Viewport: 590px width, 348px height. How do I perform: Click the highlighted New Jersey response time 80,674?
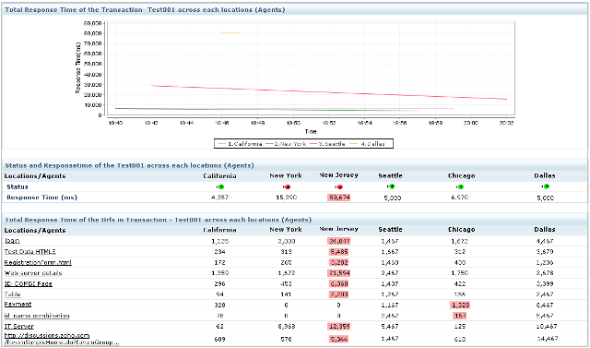click(338, 198)
